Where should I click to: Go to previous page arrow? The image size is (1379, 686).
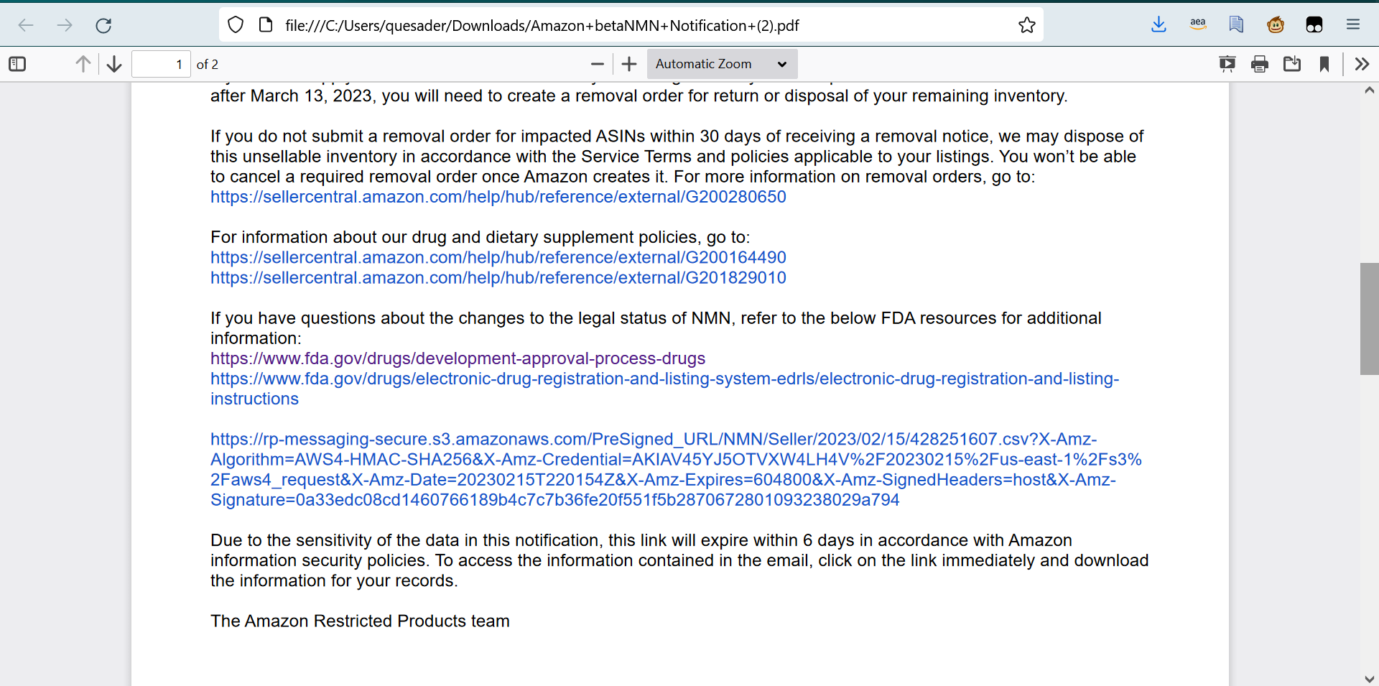(x=83, y=64)
